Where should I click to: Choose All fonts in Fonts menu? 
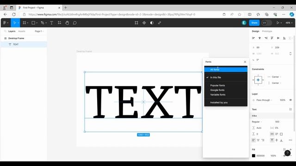[x=226, y=70]
